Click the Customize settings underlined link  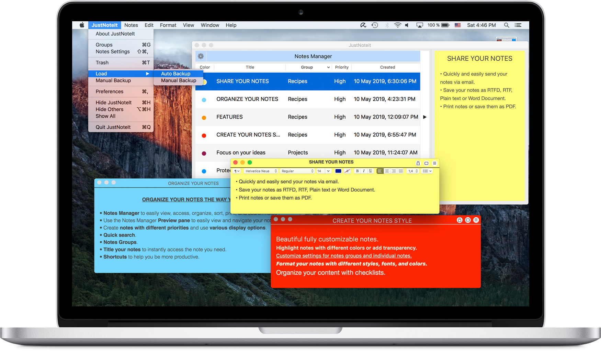pos(343,256)
